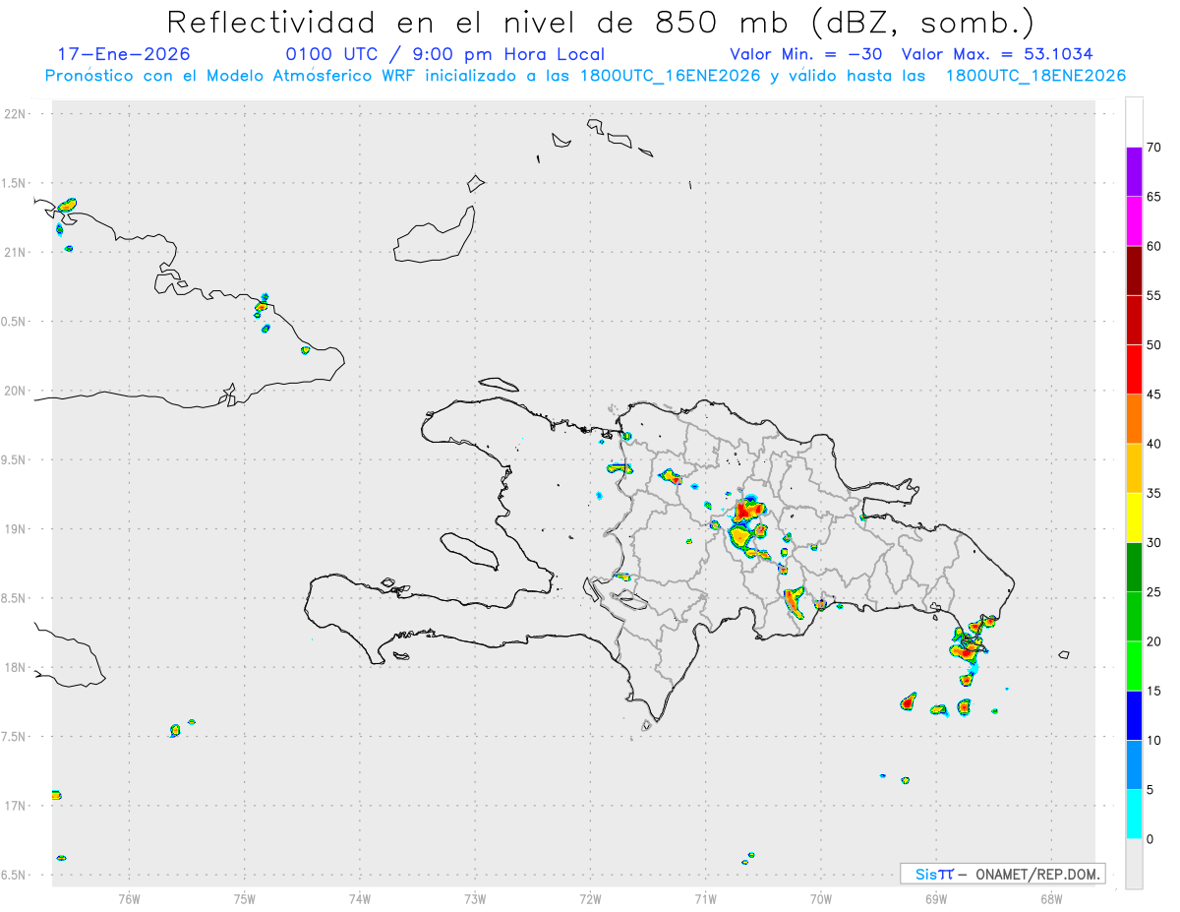Click the '72W' longitude label
Screen dimensions: 1180x912
590,899
